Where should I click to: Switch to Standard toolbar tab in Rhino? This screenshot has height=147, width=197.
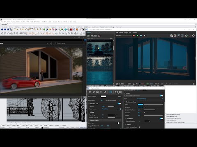tap(4, 27)
